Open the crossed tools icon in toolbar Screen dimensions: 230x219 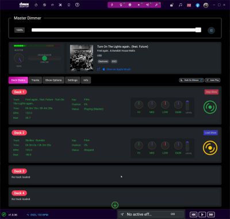pos(60,5)
